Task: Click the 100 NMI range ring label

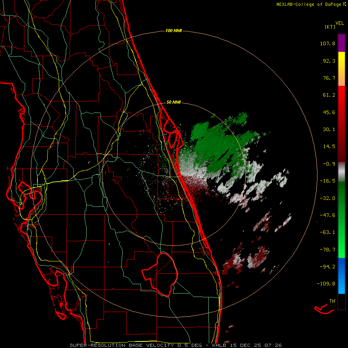Action: pyautogui.click(x=174, y=31)
